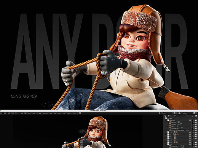Click green mesh data icon beside Snowball.001
Screen dimensions: 198x148
click(x=182, y=128)
